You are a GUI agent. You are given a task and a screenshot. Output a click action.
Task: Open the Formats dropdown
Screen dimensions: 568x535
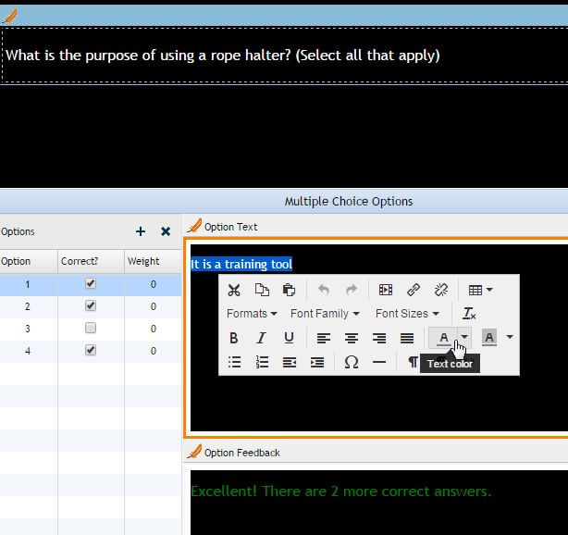pyautogui.click(x=252, y=314)
